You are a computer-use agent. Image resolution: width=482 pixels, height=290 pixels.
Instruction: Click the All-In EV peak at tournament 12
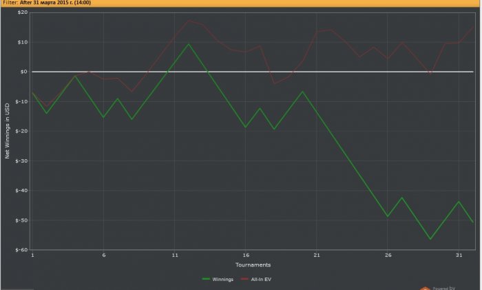pyautogui.click(x=189, y=21)
